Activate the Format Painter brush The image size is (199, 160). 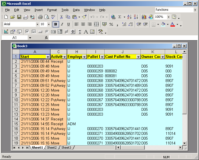click(x=84, y=17)
